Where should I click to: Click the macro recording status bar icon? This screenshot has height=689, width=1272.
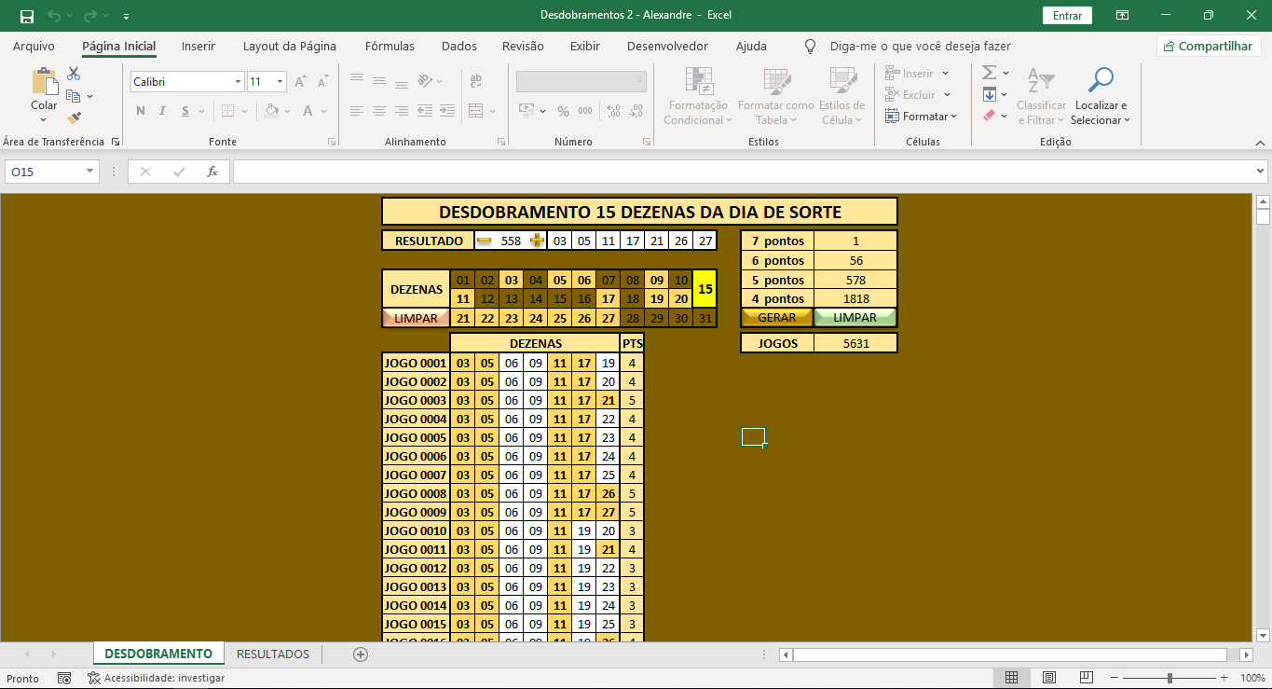coord(64,678)
